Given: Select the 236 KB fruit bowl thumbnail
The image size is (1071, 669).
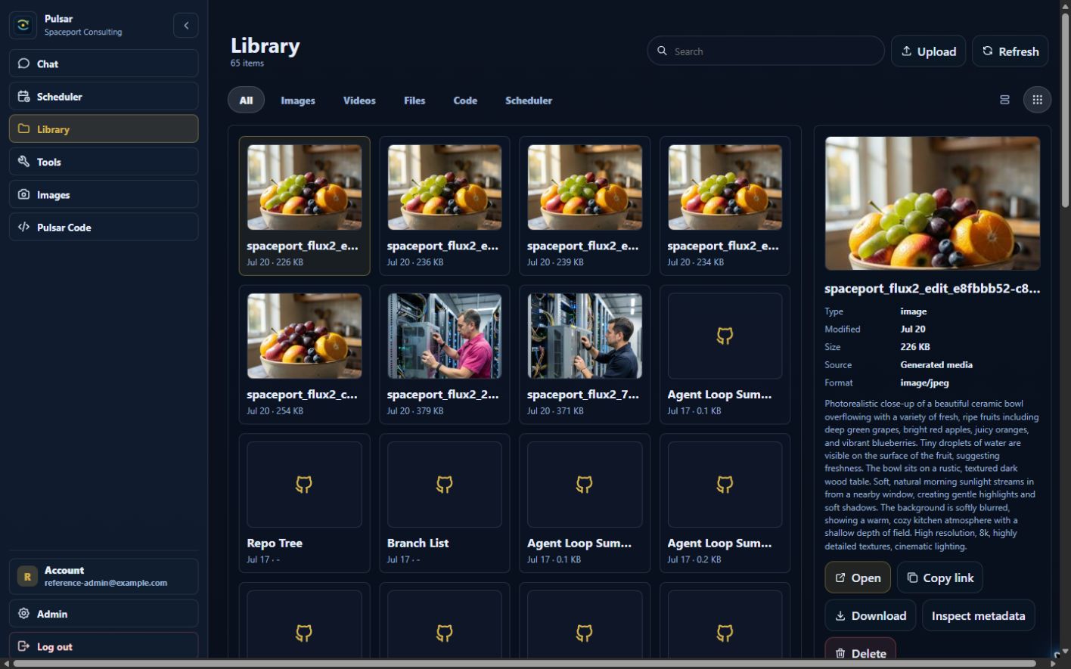Looking at the screenshot, I should 445,187.
